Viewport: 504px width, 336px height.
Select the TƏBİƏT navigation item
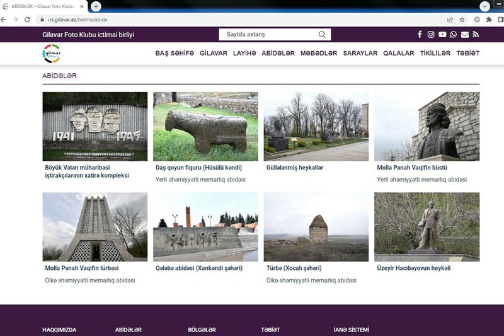coord(467,54)
